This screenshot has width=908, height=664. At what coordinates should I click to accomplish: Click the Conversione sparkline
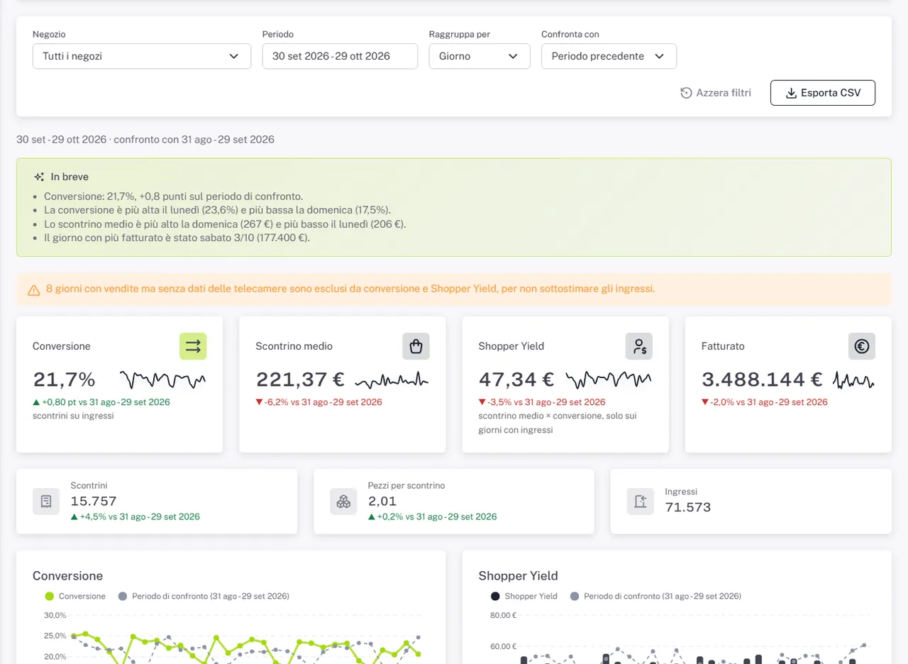(163, 380)
